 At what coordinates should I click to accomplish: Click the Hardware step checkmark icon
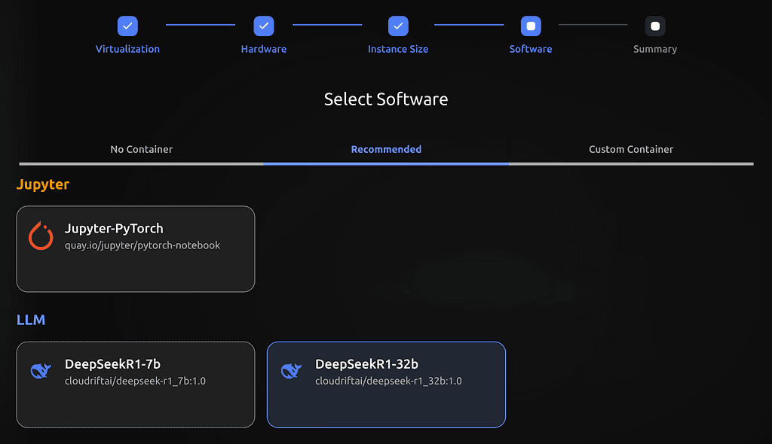point(264,26)
